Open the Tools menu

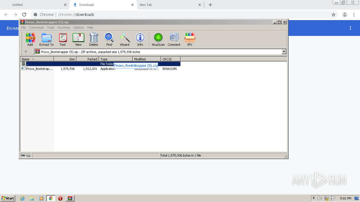coord(51,27)
